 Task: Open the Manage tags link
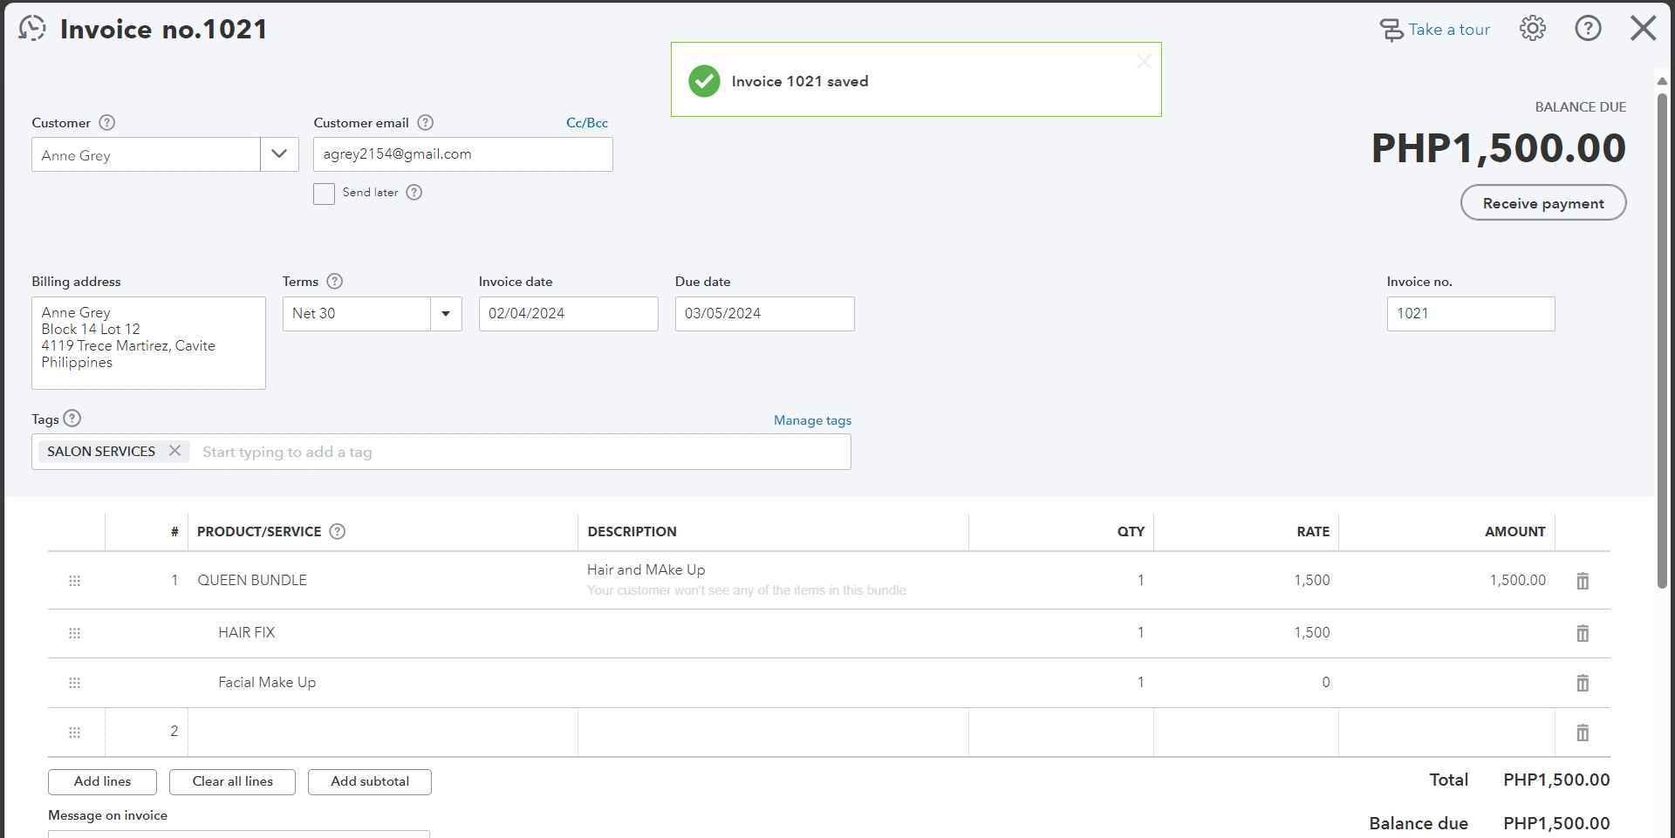812,420
